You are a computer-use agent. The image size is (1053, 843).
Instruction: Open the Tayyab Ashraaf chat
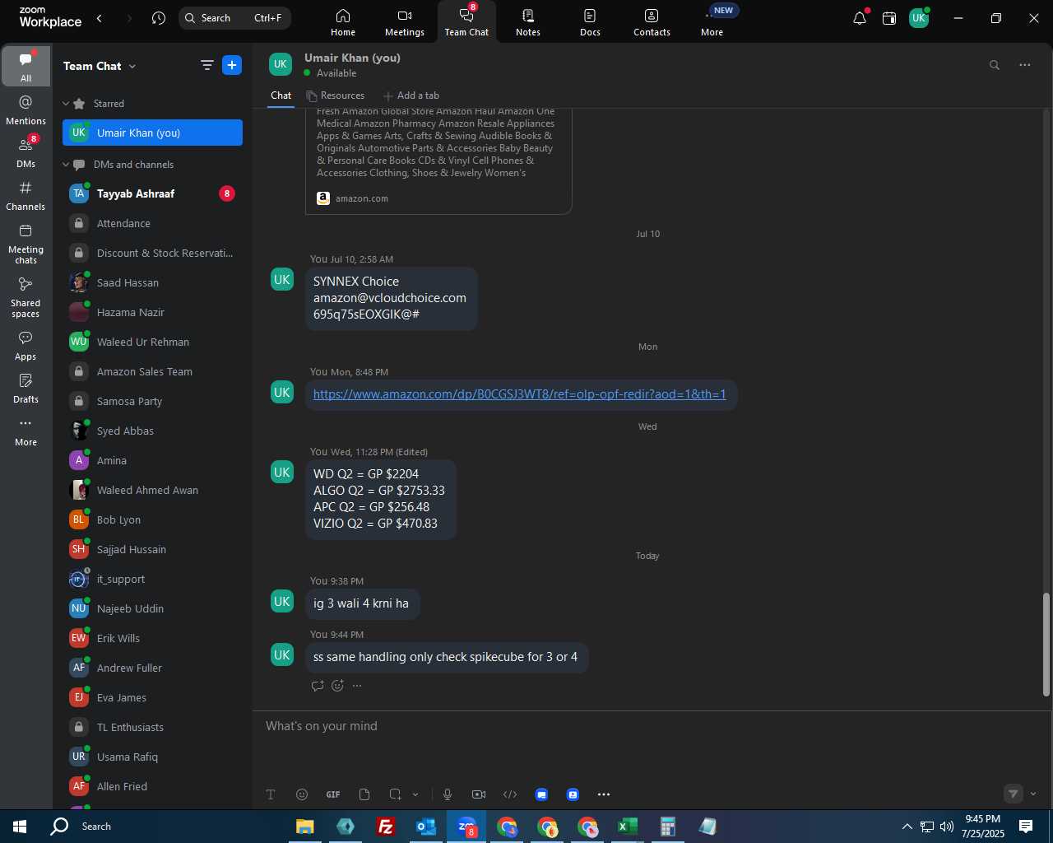click(152, 193)
